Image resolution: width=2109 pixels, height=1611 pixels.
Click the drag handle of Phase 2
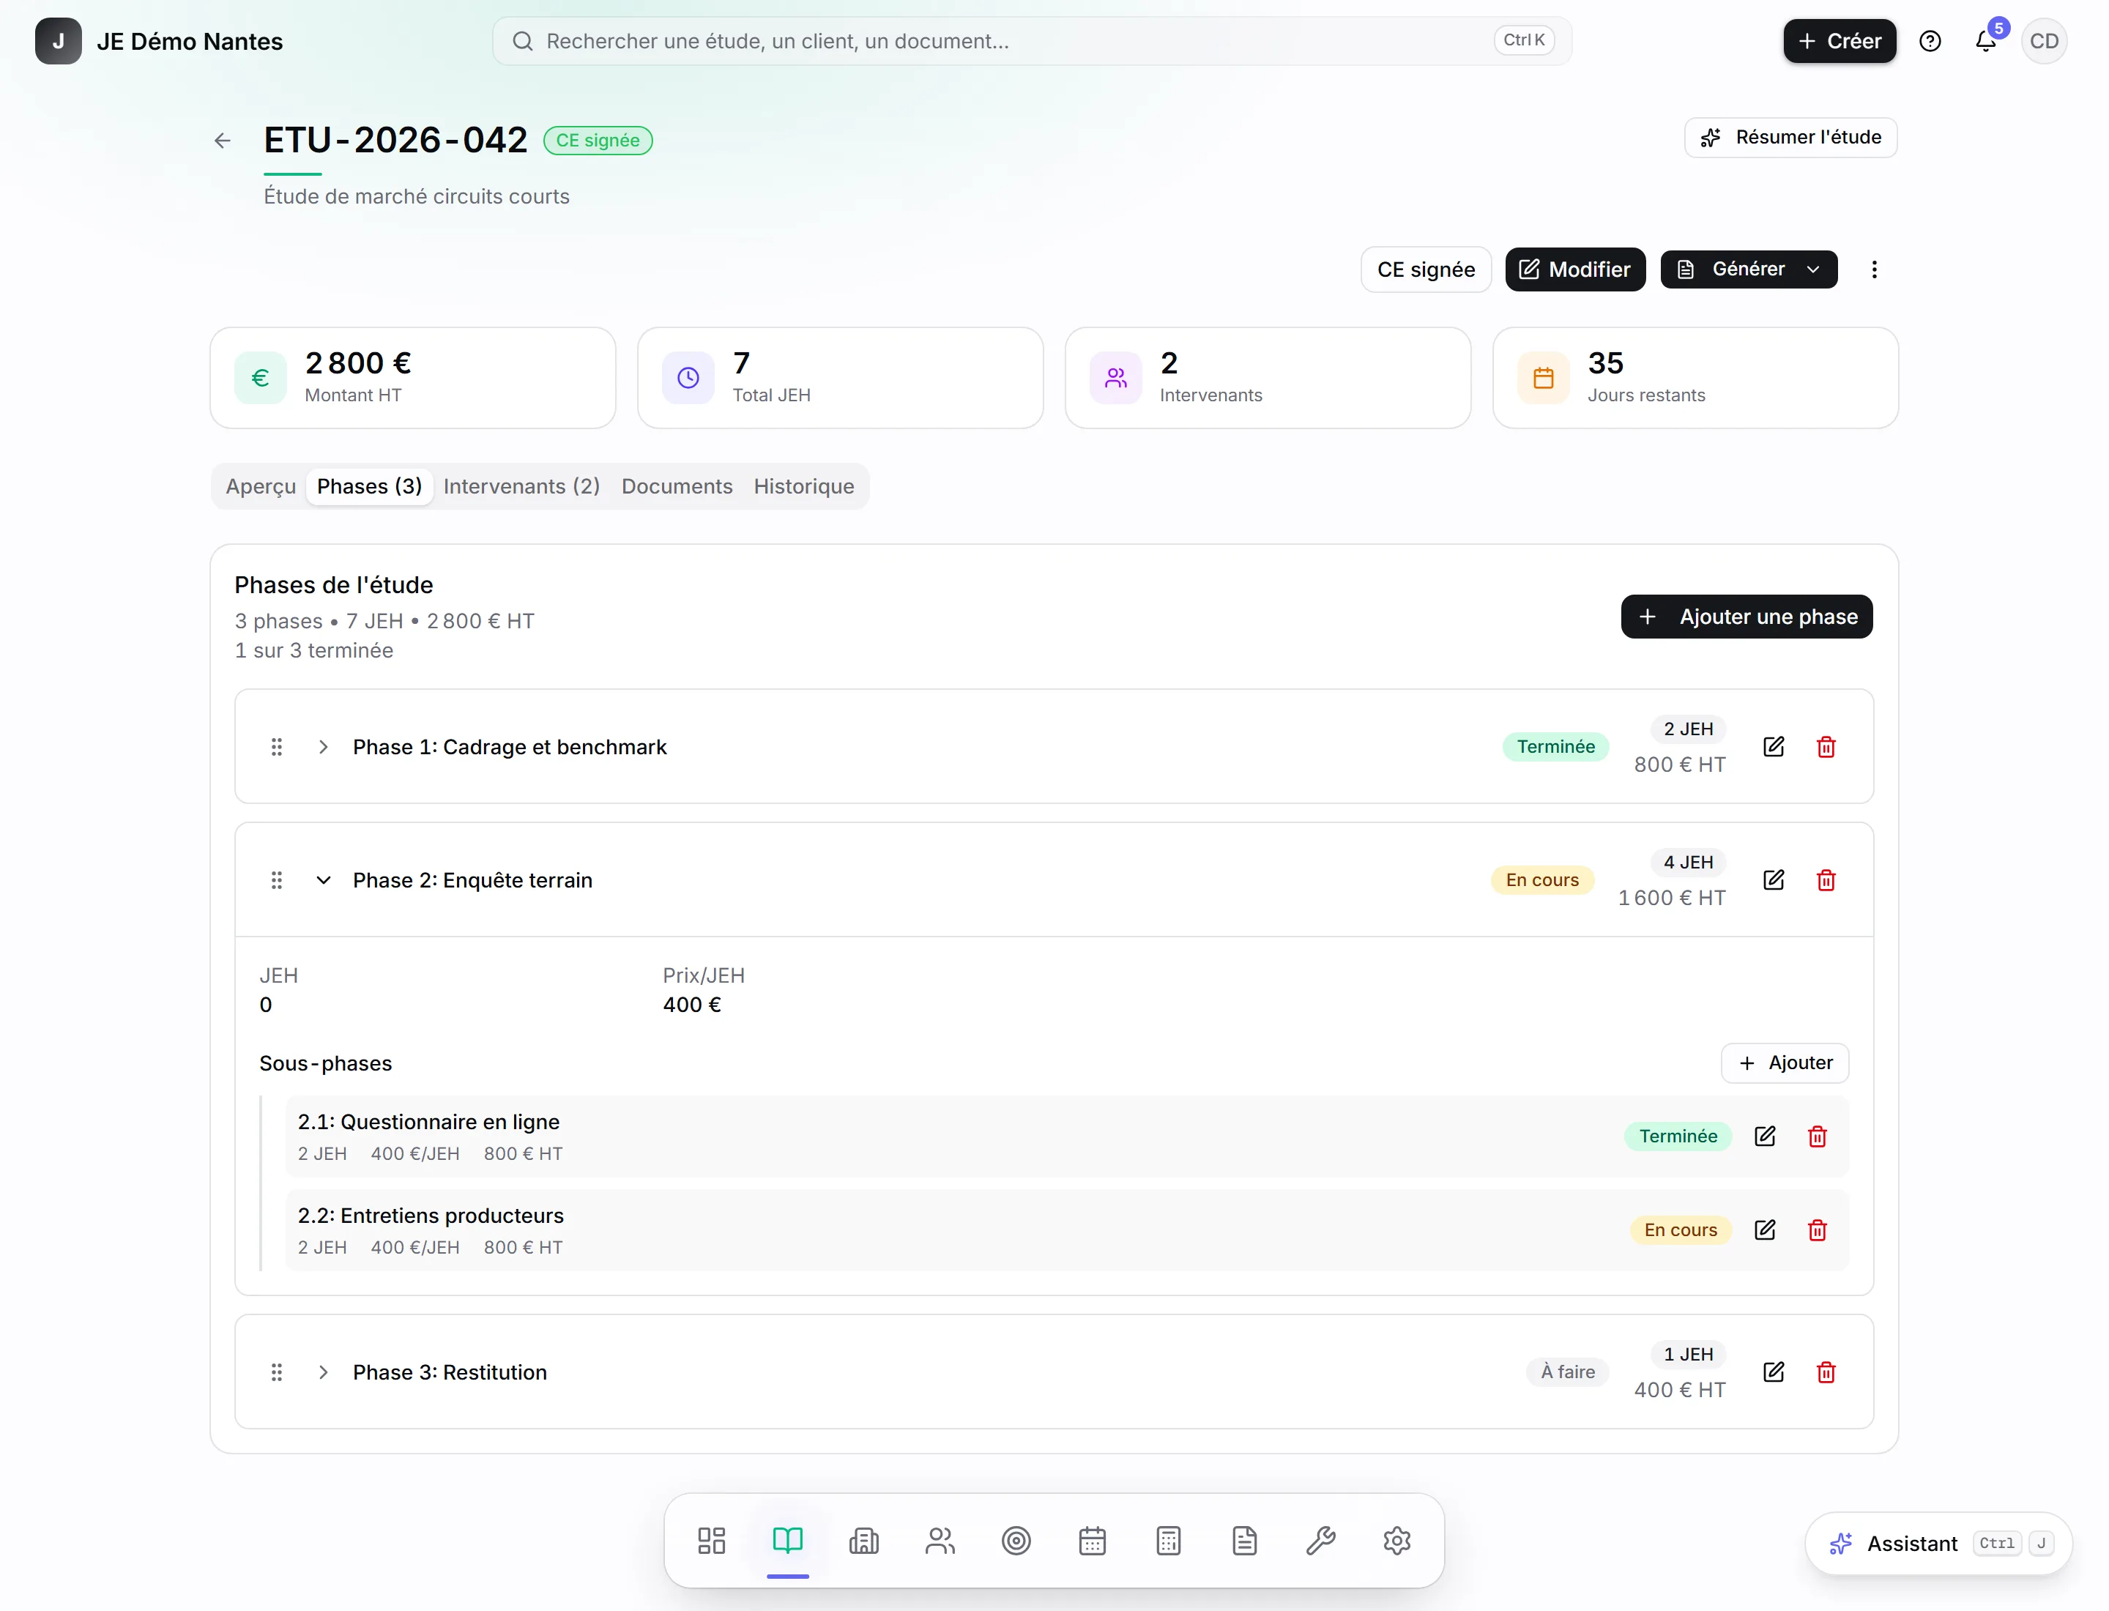coord(276,880)
